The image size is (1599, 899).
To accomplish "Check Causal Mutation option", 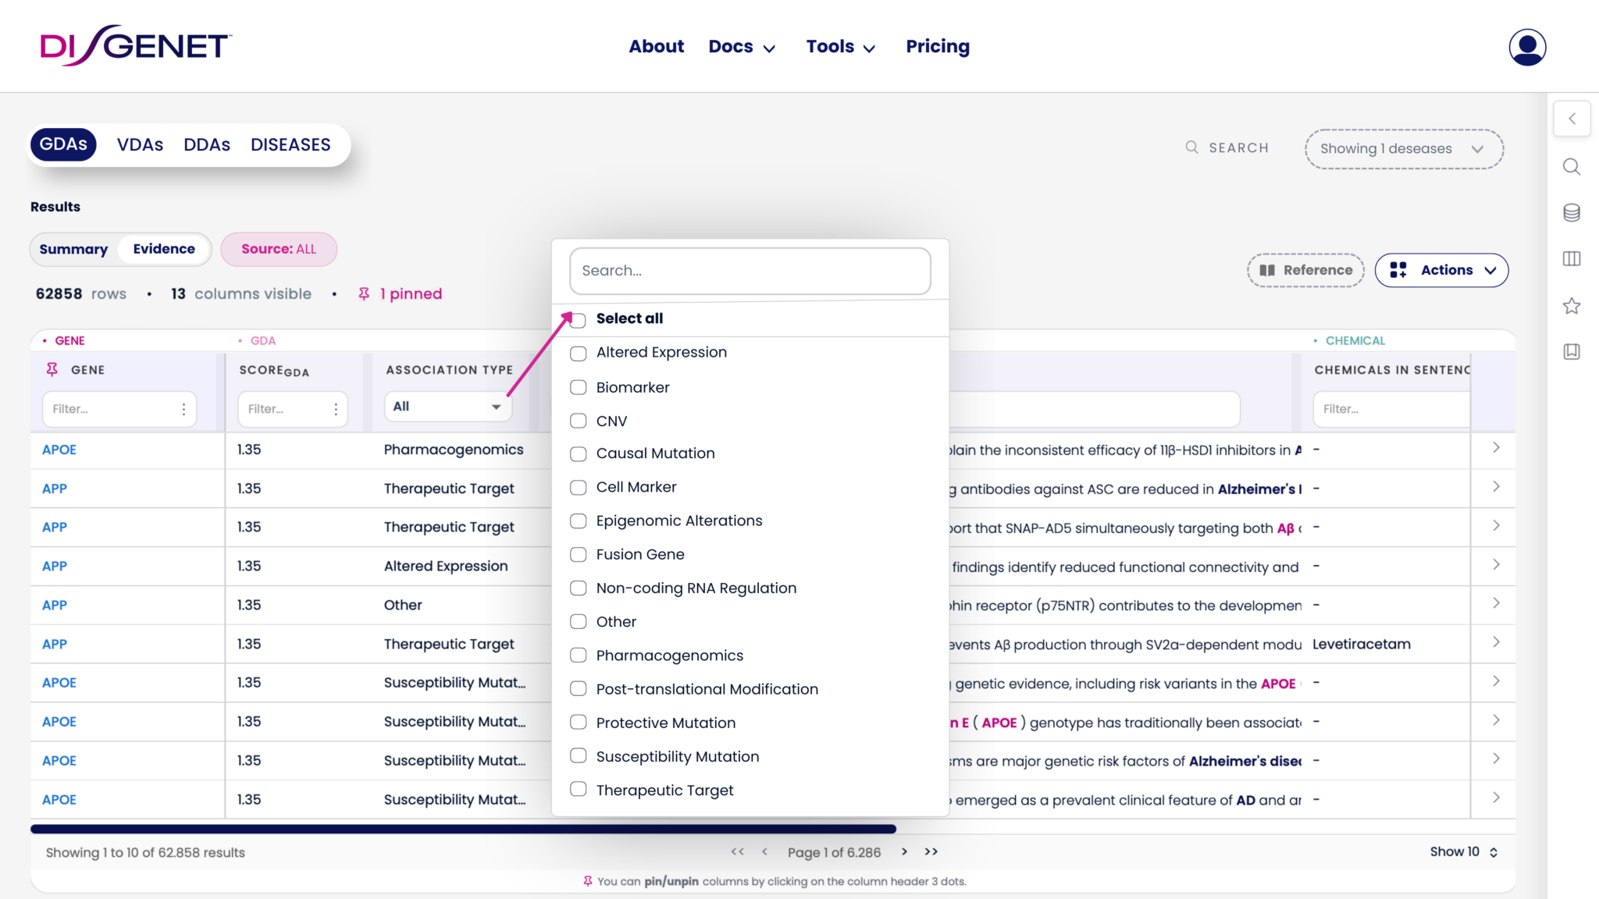I will 578,453.
